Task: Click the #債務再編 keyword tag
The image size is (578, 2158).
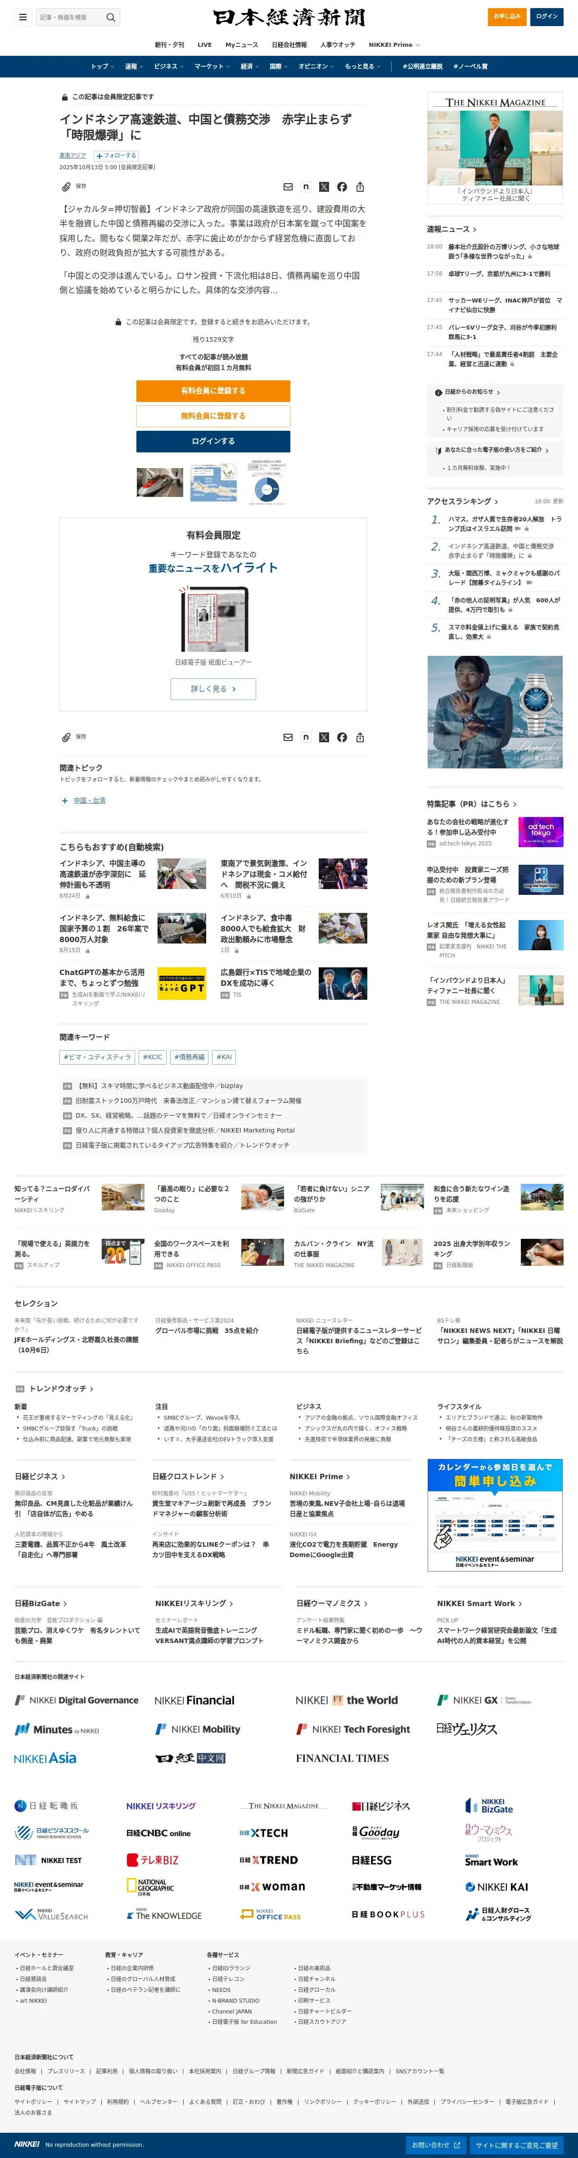Action: click(x=190, y=1057)
